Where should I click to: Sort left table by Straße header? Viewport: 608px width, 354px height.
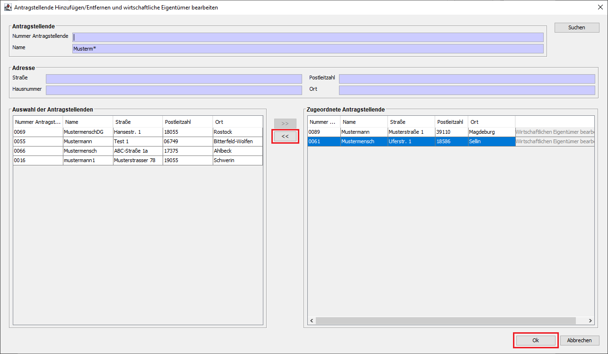click(x=138, y=122)
